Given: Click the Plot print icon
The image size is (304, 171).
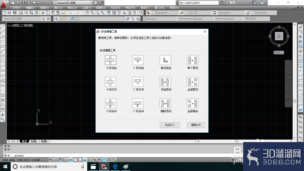Looking at the screenshot, I should pos(21,12).
